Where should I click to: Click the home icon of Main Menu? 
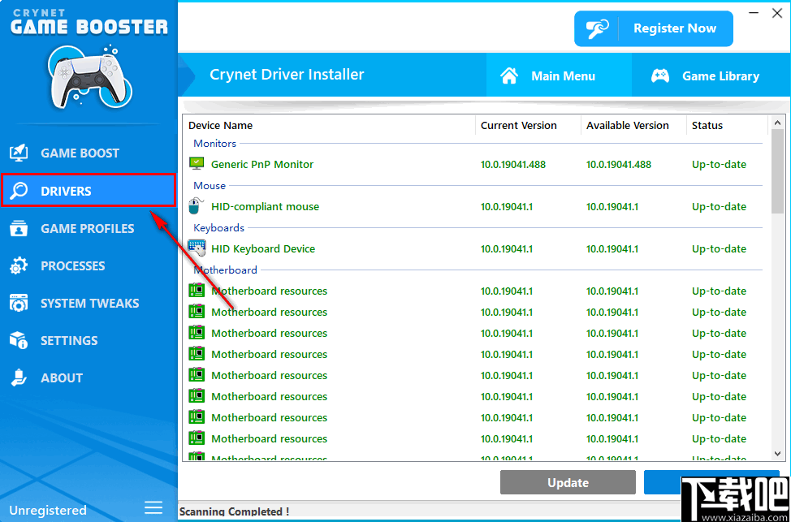coord(509,76)
